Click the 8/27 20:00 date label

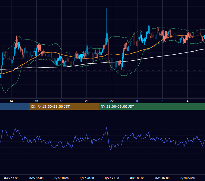coord(87,178)
